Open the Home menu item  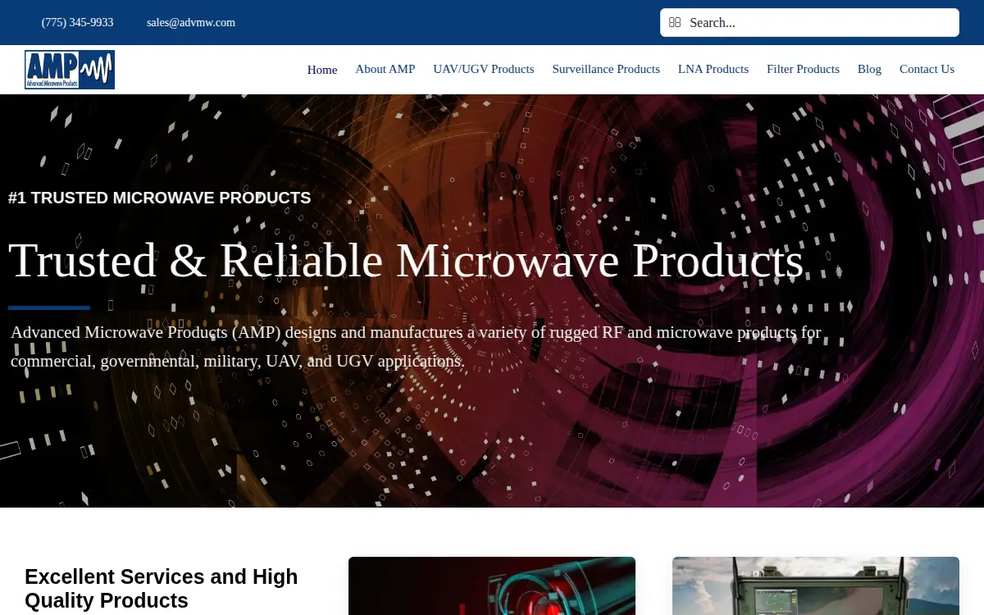(322, 70)
